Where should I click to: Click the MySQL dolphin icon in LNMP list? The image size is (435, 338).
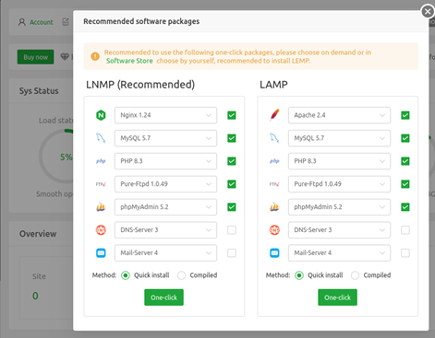(101, 138)
